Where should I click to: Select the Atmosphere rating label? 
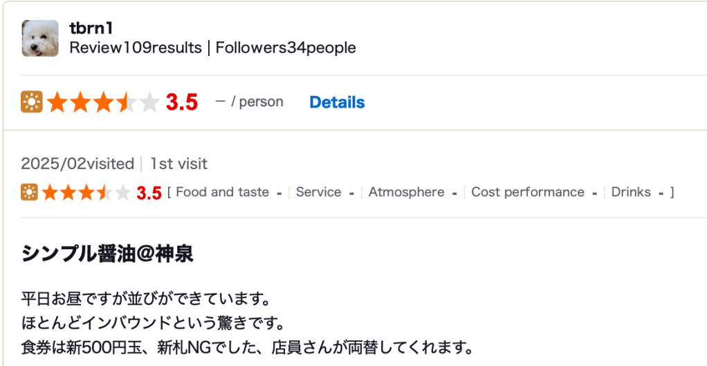pos(406,192)
